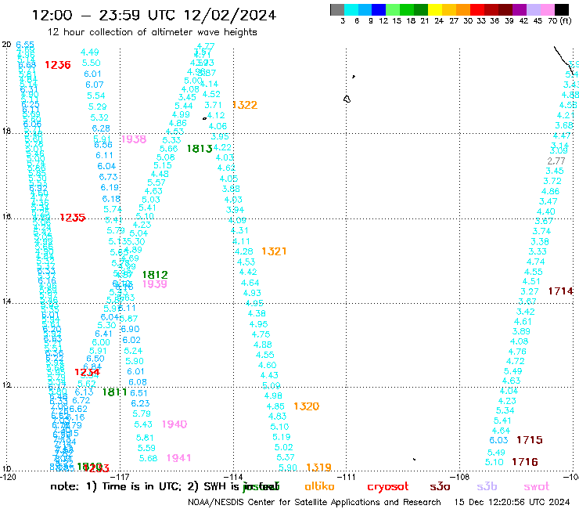Select the dark blue legend swatch

click(x=379, y=9)
